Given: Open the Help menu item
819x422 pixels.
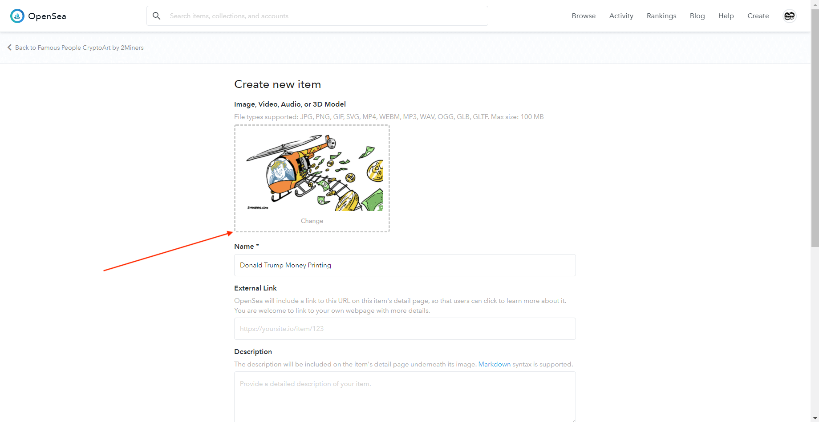Looking at the screenshot, I should [x=726, y=16].
